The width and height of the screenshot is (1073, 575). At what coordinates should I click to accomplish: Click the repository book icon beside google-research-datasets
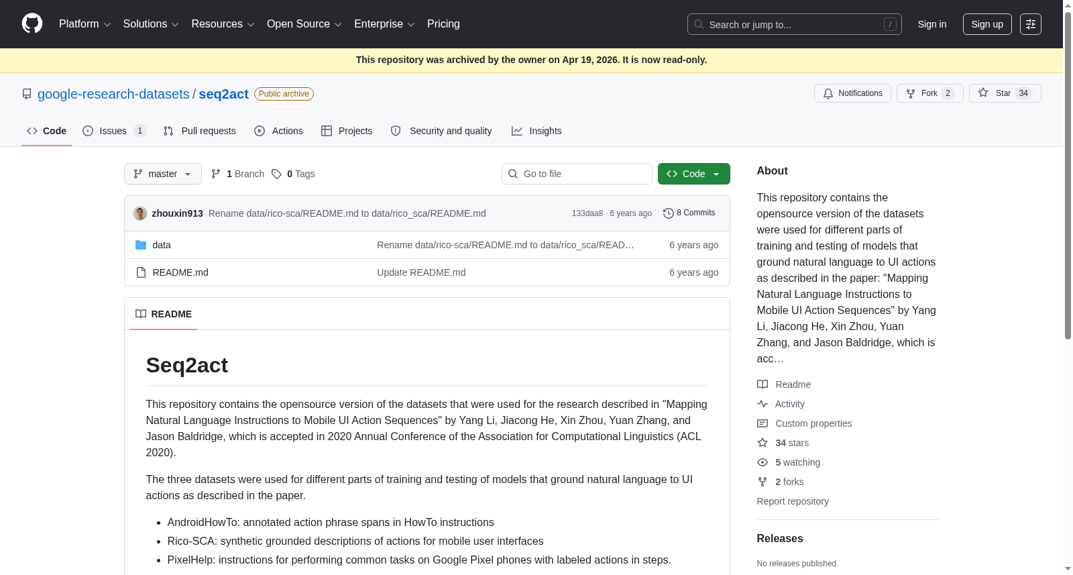click(27, 94)
